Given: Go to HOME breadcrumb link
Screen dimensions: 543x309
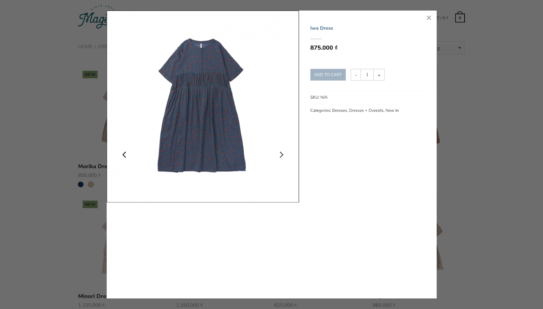Looking at the screenshot, I should [x=85, y=46].
